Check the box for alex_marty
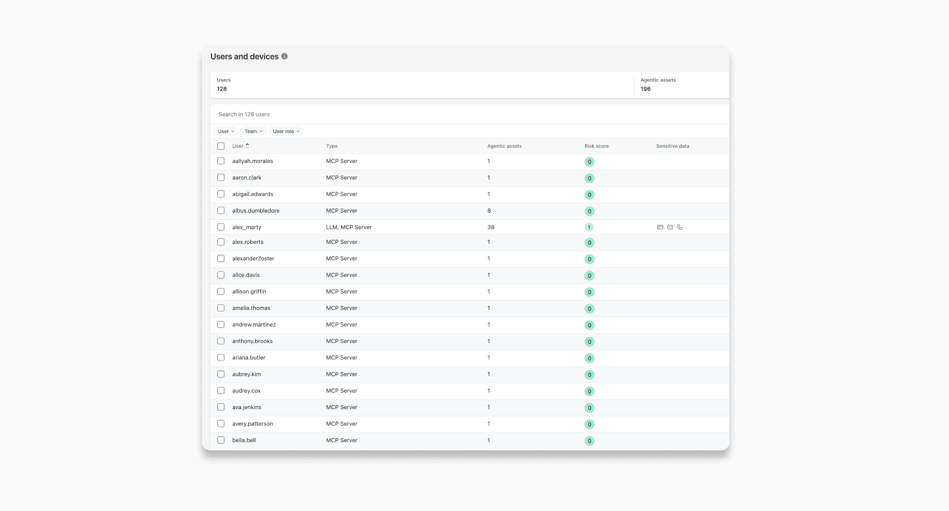Viewport: 949px width, 511px height. pos(221,227)
